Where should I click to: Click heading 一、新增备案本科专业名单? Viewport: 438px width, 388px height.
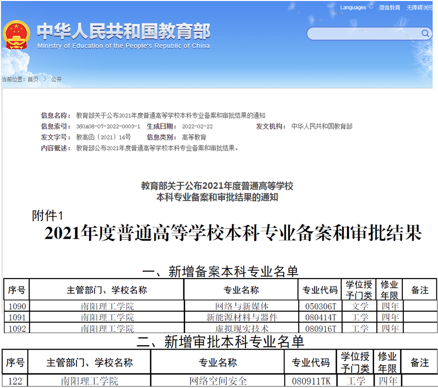click(x=220, y=271)
